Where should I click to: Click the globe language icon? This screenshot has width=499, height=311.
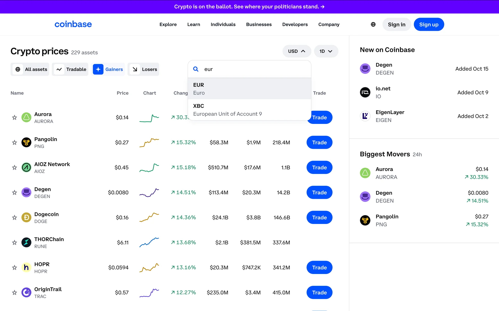pyautogui.click(x=373, y=24)
